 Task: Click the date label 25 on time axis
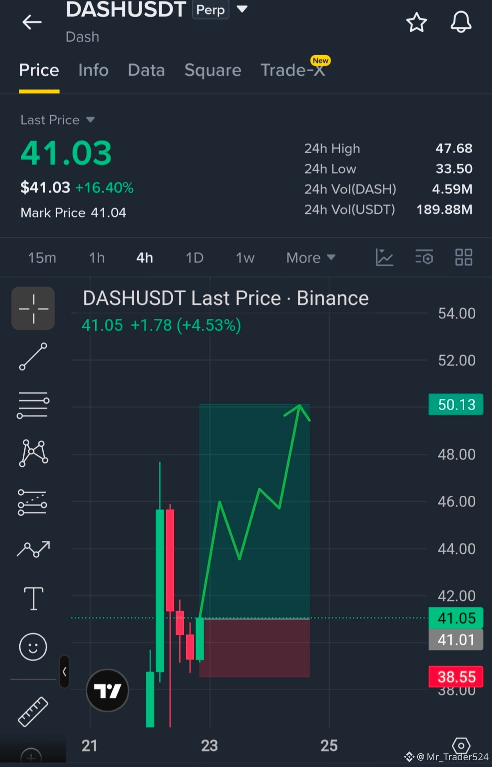tap(329, 745)
